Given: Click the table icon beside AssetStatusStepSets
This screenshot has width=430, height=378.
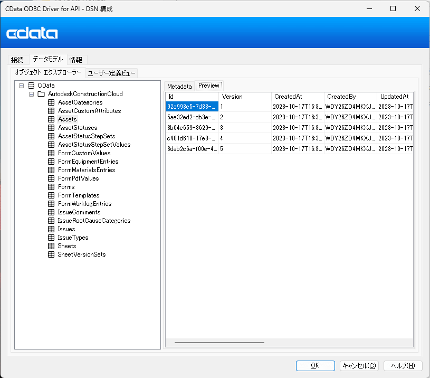Looking at the screenshot, I should point(51,136).
